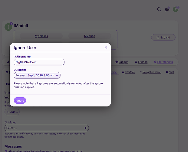The width and height of the screenshot is (188, 152).
Task: Open the Interface preferences section
Action: coord(128,72)
